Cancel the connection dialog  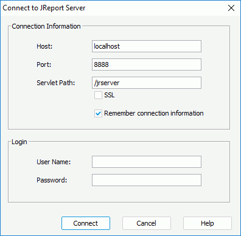pos(147,223)
